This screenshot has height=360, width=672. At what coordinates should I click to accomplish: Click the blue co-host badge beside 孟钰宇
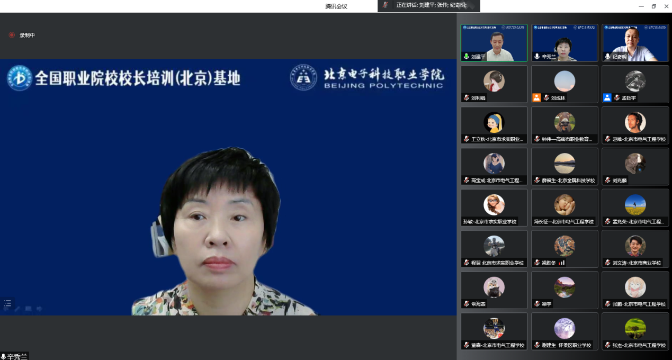(x=607, y=97)
